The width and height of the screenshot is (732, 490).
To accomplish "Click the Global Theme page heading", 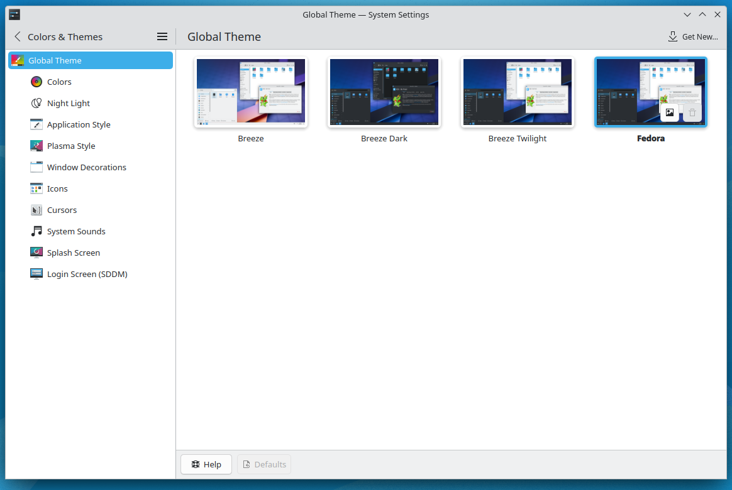I will pos(224,37).
